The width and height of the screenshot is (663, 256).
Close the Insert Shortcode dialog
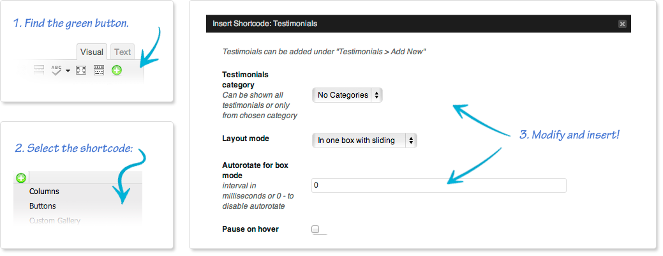pos(622,24)
